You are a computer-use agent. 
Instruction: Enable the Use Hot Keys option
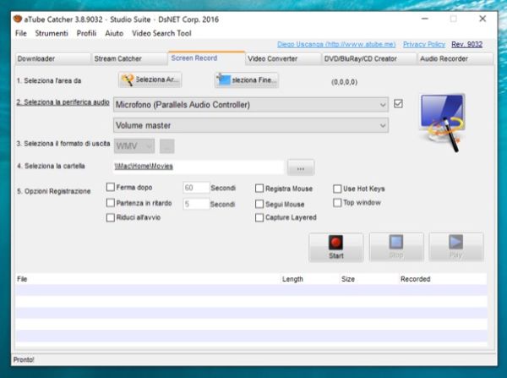pyautogui.click(x=337, y=189)
